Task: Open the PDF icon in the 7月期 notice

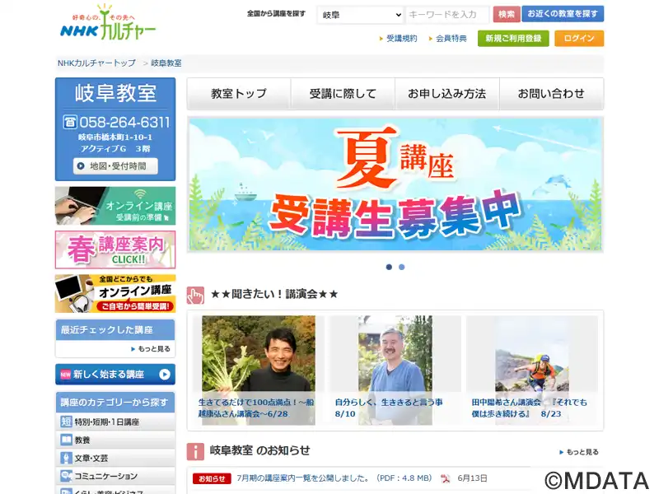Action: [445, 478]
